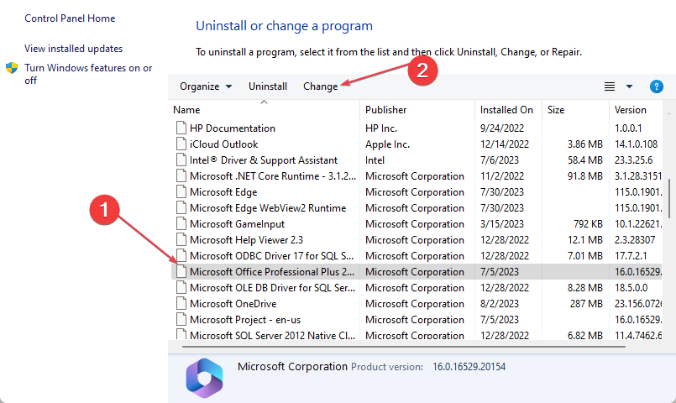Click the 8/2/2023 installed date
676x403 pixels.
(500, 303)
